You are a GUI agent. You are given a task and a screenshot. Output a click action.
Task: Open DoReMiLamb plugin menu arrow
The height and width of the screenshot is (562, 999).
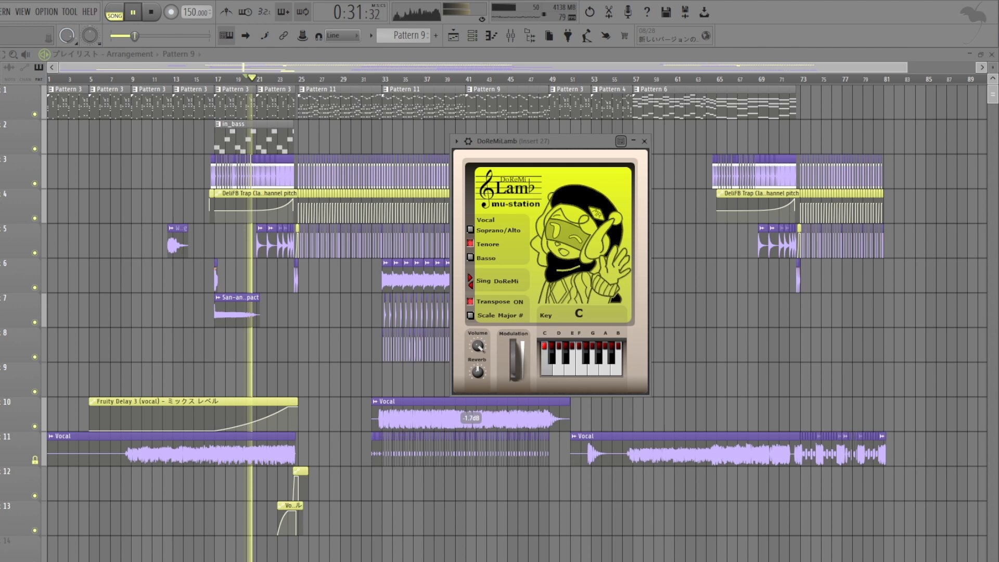(457, 141)
